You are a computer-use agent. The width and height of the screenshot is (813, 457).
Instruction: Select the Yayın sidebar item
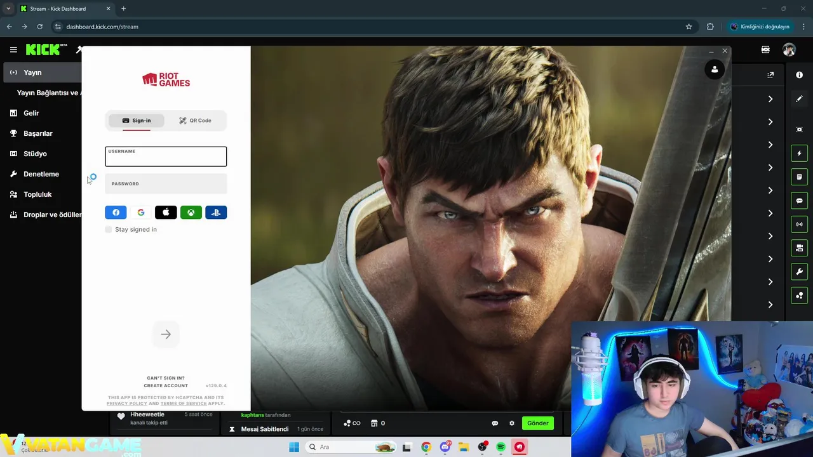click(x=42, y=72)
